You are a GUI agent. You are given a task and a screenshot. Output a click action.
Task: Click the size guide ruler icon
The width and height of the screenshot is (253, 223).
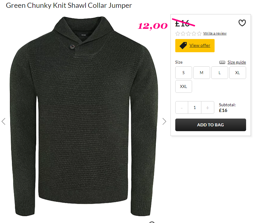pyautogui.click(x=222, y=62)
